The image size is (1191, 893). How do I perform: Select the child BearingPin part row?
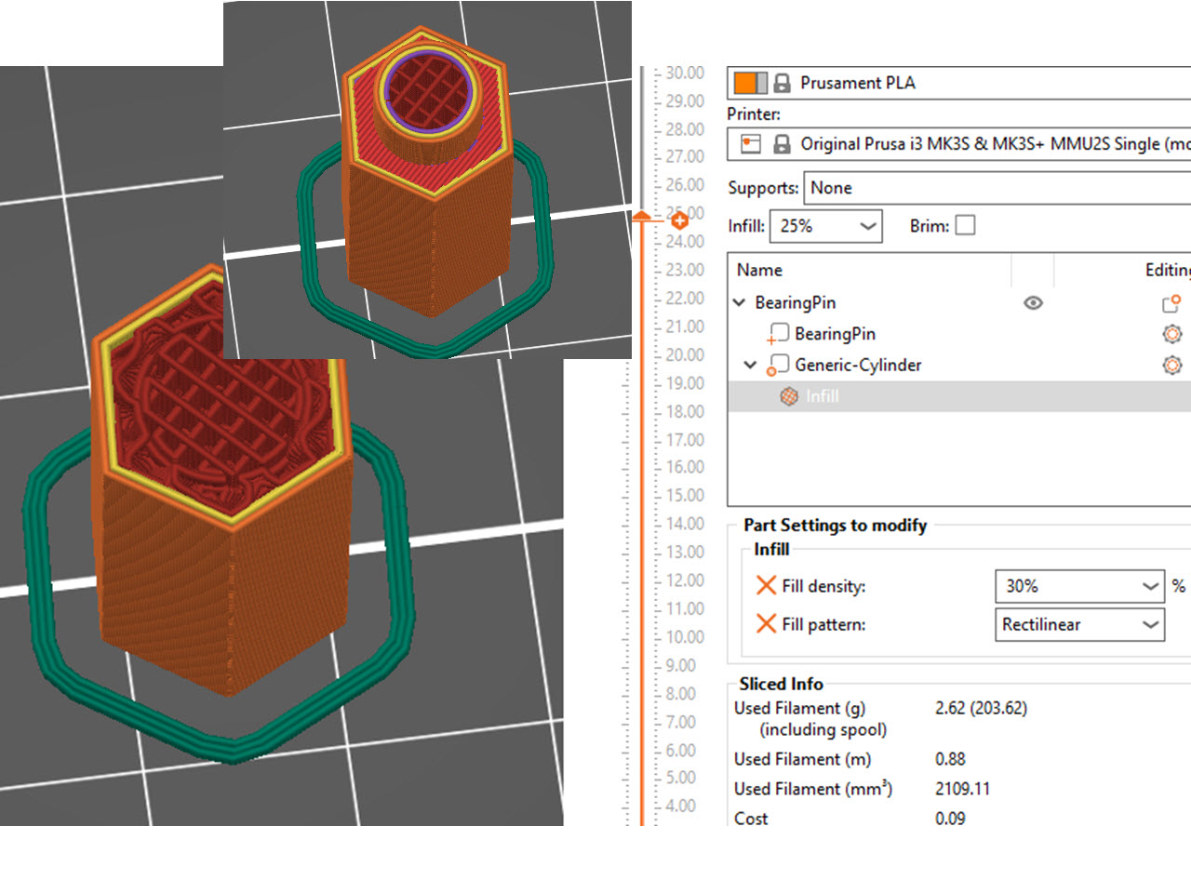[958, 334]
